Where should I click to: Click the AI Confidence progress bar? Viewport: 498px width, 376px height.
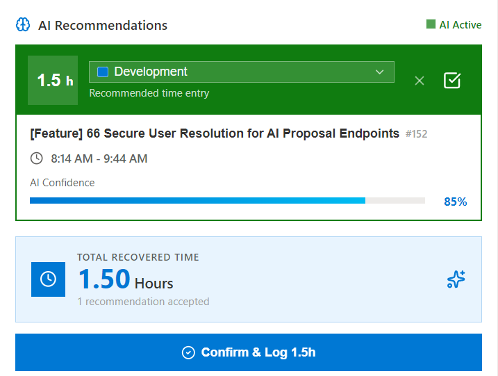tap(227, 201)
